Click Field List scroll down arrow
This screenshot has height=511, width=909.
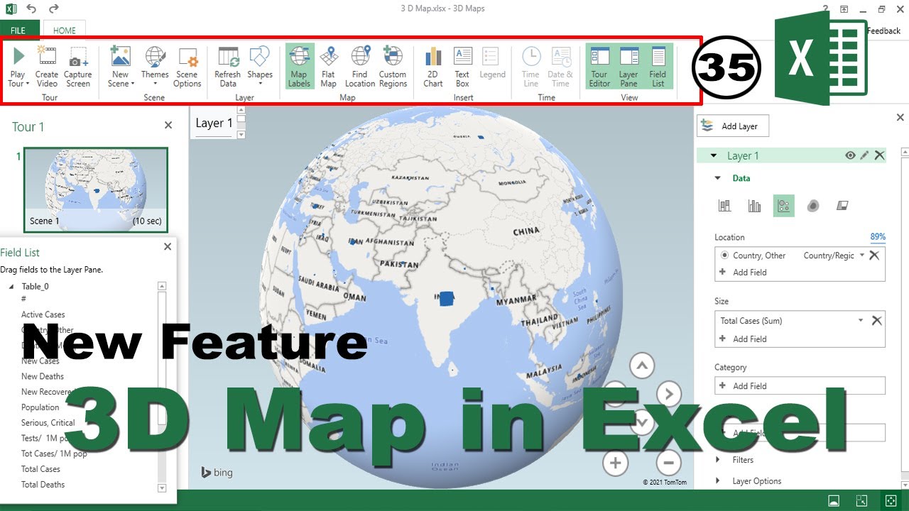162,488
